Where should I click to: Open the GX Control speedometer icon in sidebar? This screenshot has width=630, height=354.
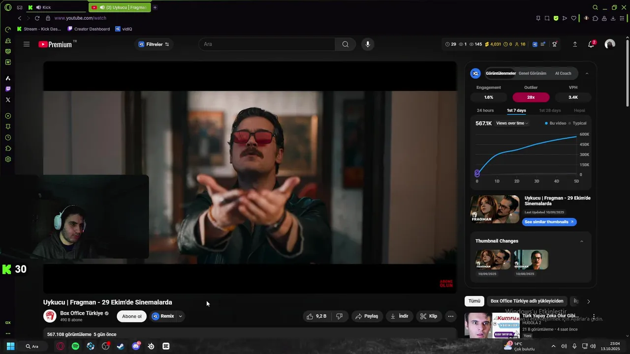point(8,29)
